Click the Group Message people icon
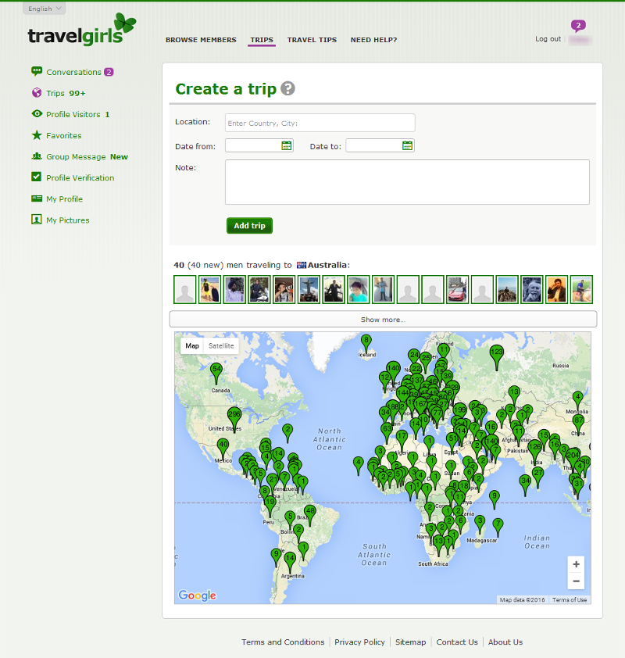This screenshot has width=625, height=658. tap(37, 156)
